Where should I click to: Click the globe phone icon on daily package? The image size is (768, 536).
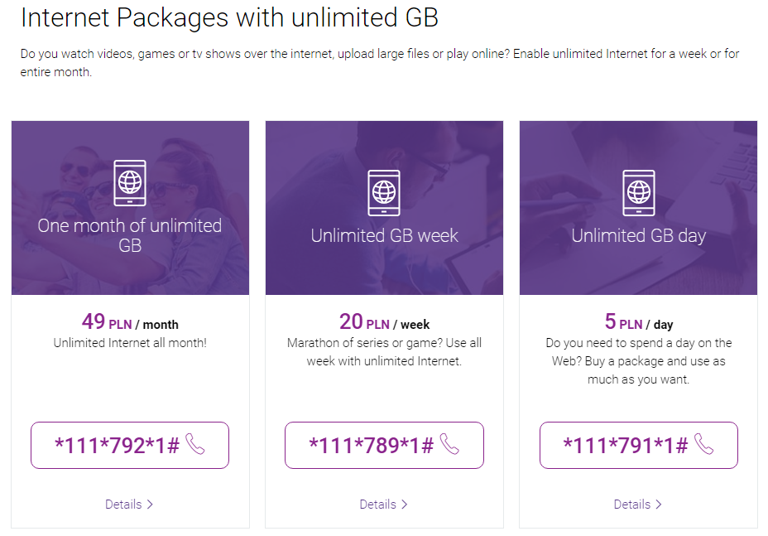639,193
